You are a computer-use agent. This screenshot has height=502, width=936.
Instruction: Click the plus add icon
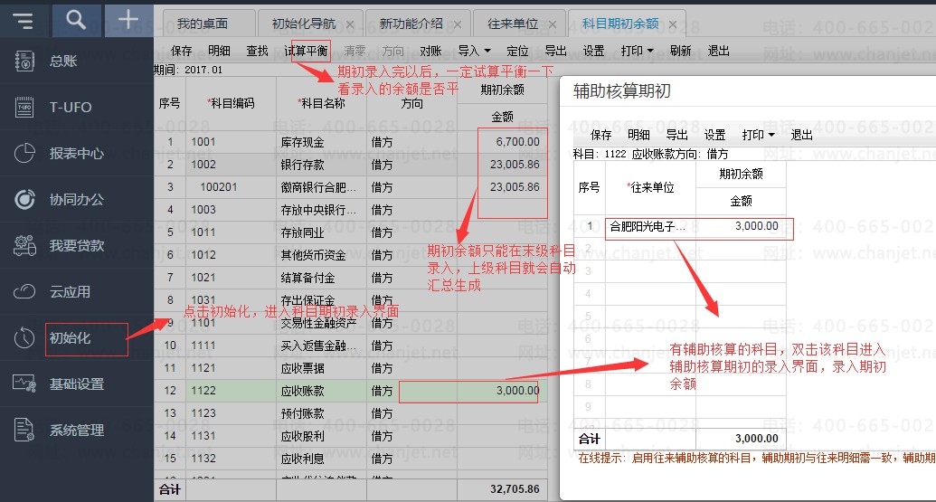[128, 20]
